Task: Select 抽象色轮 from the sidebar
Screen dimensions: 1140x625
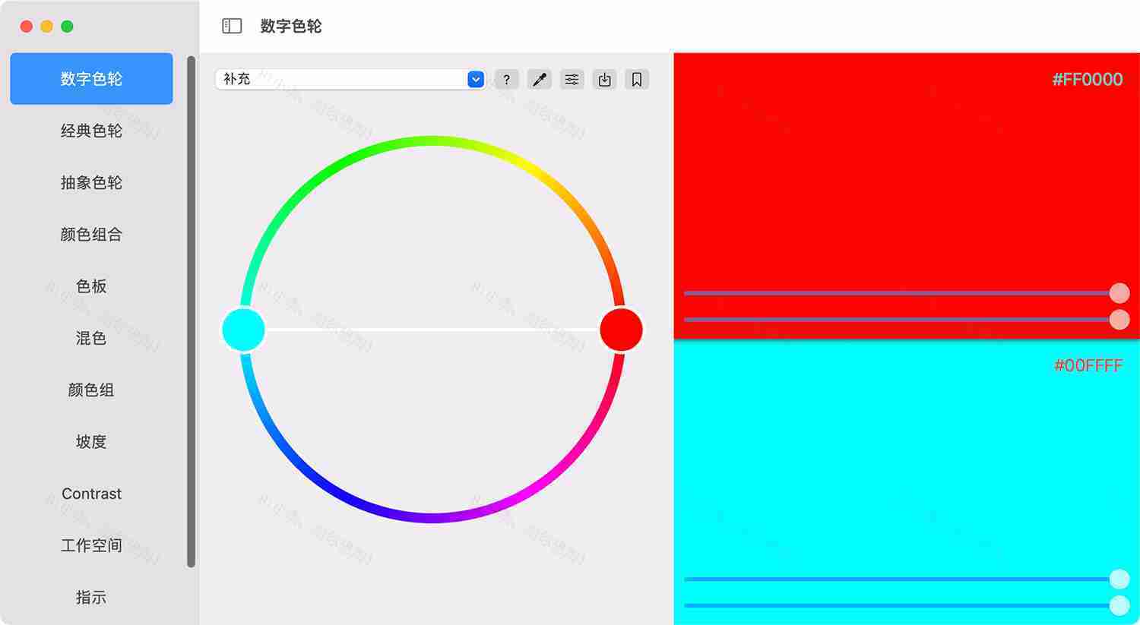Action: 91,182
